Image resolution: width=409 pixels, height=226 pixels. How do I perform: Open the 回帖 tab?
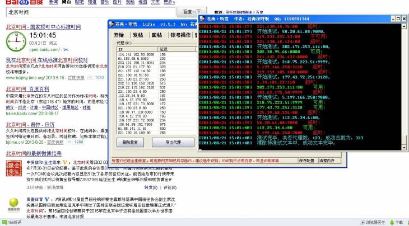point(157,35)
